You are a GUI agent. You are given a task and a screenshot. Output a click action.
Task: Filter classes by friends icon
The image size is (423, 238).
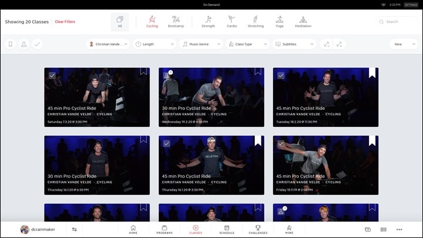click(24, 44)
